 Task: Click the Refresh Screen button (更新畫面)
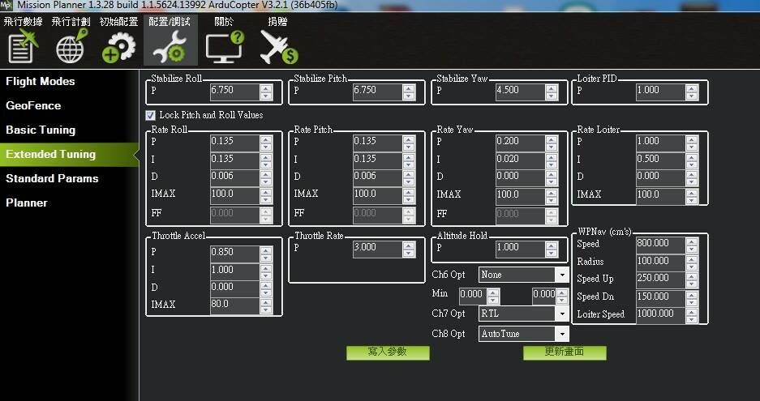click(565, 352)
